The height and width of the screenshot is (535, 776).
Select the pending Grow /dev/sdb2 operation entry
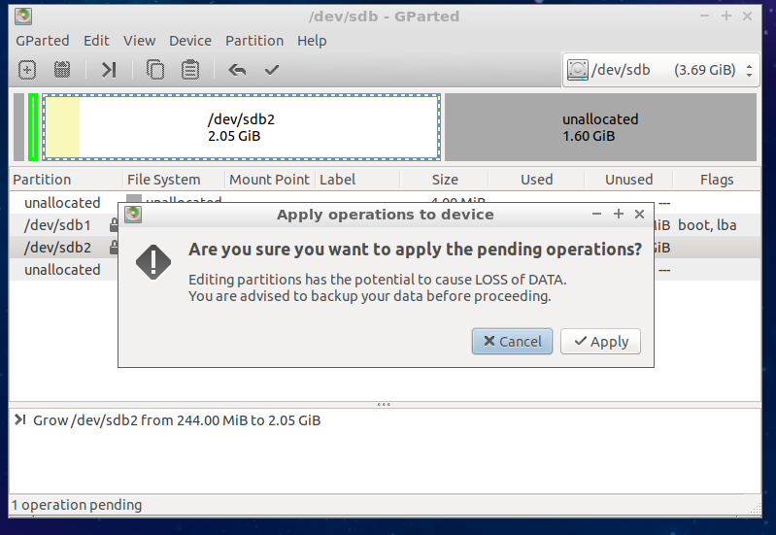(176, 420)
